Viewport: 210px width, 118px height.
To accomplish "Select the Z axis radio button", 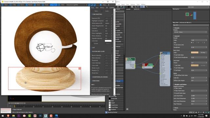I will pos(203,43).
